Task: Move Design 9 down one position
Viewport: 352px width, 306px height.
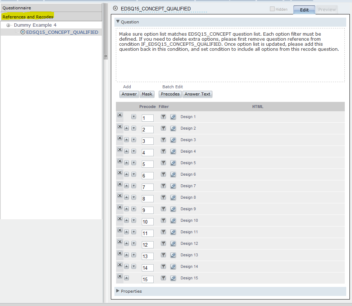Action: tap(134, 209)
